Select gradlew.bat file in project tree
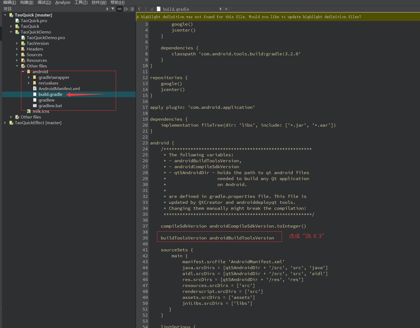Screen dimensions: 420x328 click(x=50, y=106)
